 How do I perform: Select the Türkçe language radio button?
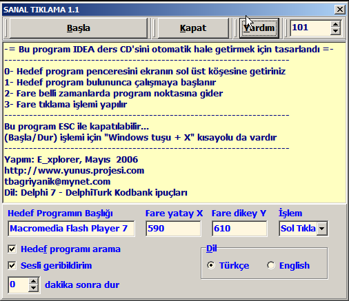point(211,265)
